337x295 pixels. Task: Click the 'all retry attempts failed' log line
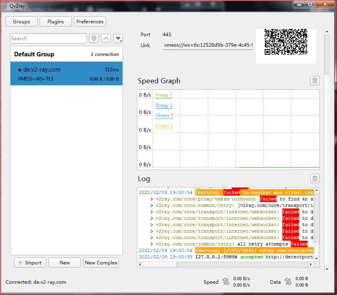[229, 244]
